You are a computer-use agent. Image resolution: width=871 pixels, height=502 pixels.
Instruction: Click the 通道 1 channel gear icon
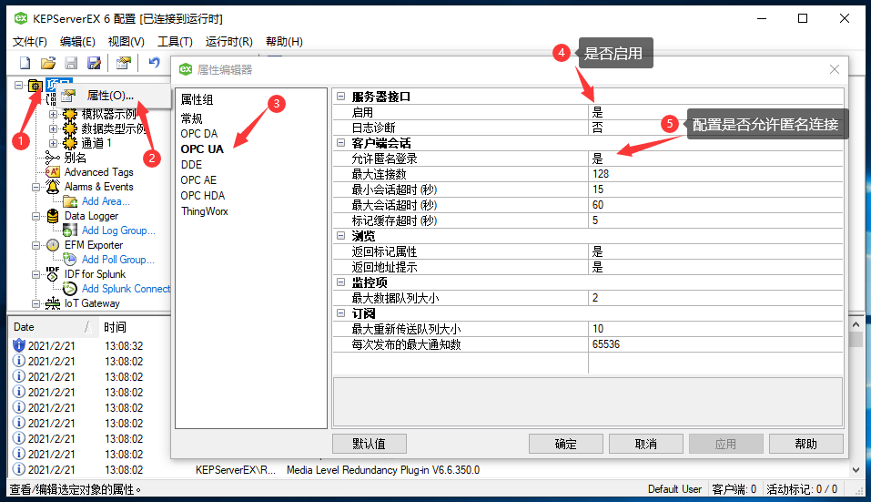click(x=70, y=143)
